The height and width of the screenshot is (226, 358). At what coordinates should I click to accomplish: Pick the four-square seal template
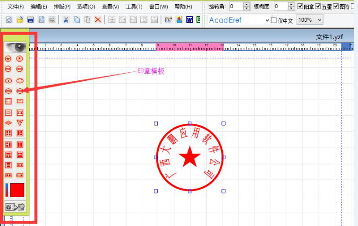[x=9, y=133]
